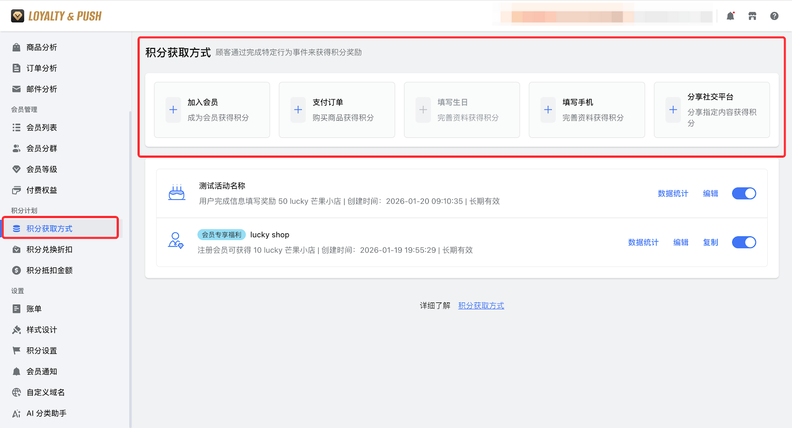
Task: Click birthday cake icon of 测试活动名称
Action: coord(177,193)
